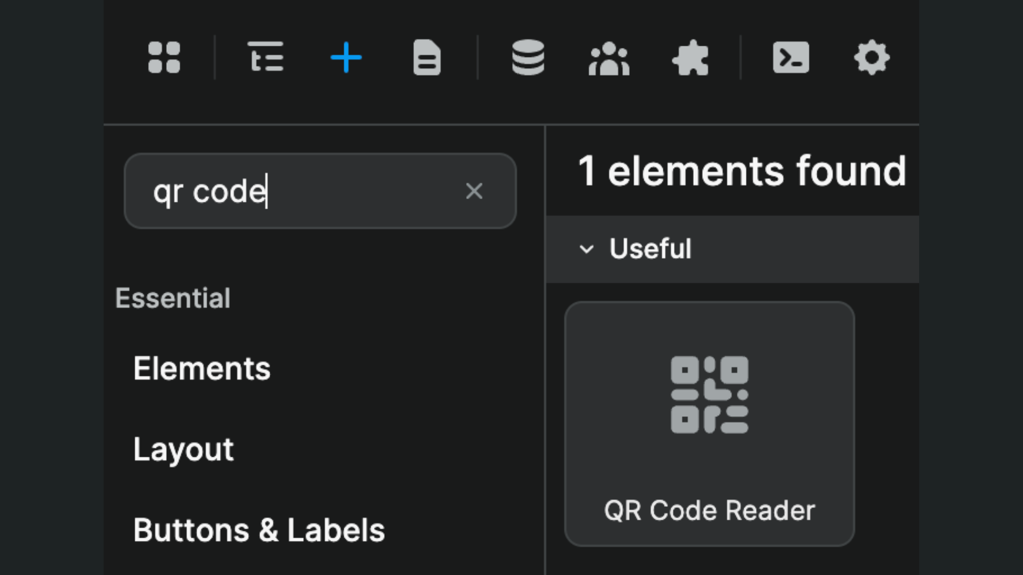Select the QR Code Reader element
The image size is (1023, 575).
coord(710,423)
